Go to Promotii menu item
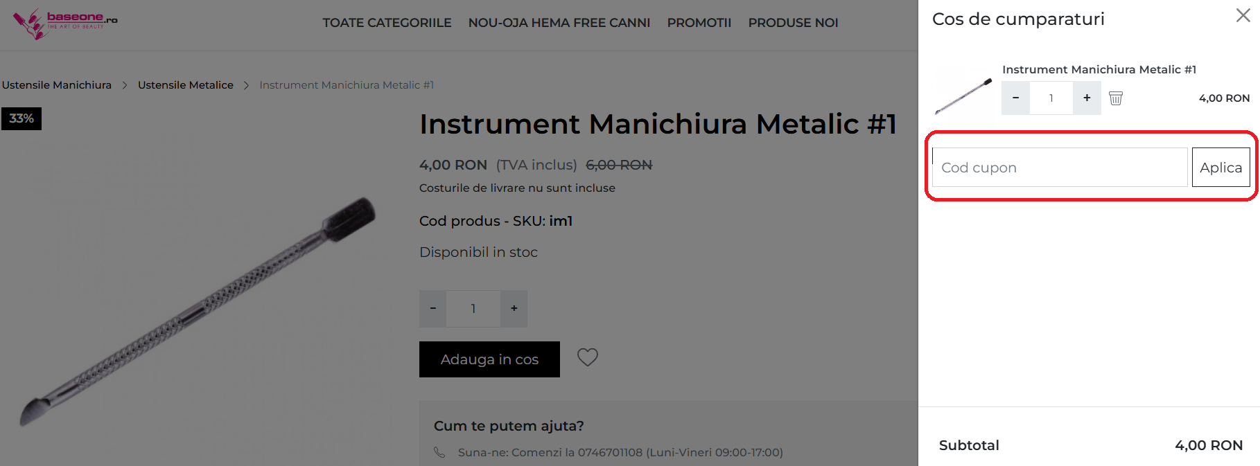This screenshot has height=466, width=1260. pyautogui.click(x=699, y=23)
